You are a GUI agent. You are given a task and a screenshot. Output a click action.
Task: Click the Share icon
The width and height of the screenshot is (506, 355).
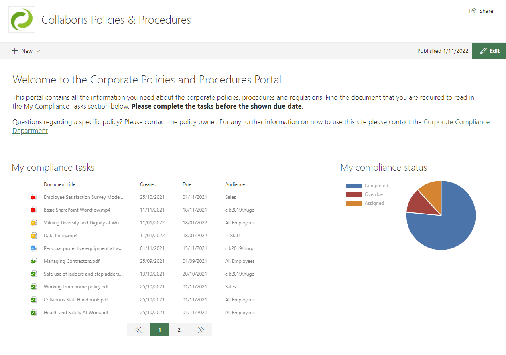point(472,11)
